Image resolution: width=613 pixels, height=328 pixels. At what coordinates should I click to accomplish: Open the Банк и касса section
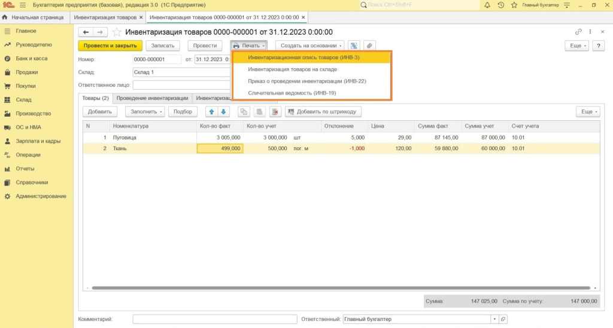click(x=37, y=58)
